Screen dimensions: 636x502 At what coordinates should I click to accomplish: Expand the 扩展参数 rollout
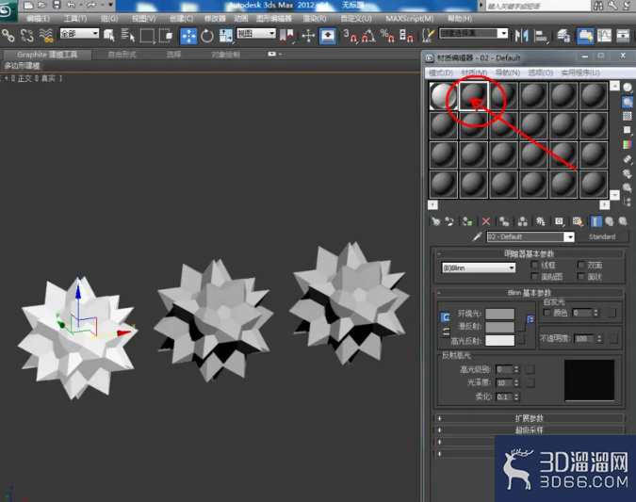point(529,418)
